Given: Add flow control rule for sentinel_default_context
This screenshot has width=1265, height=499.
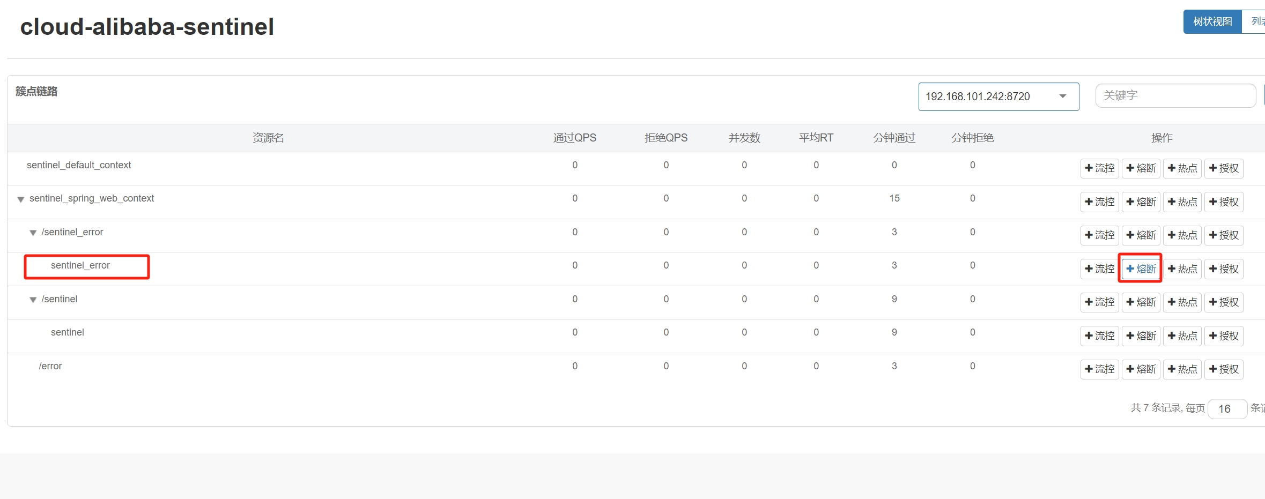Looking at the screenshot, I should [x=1099, y=168].
